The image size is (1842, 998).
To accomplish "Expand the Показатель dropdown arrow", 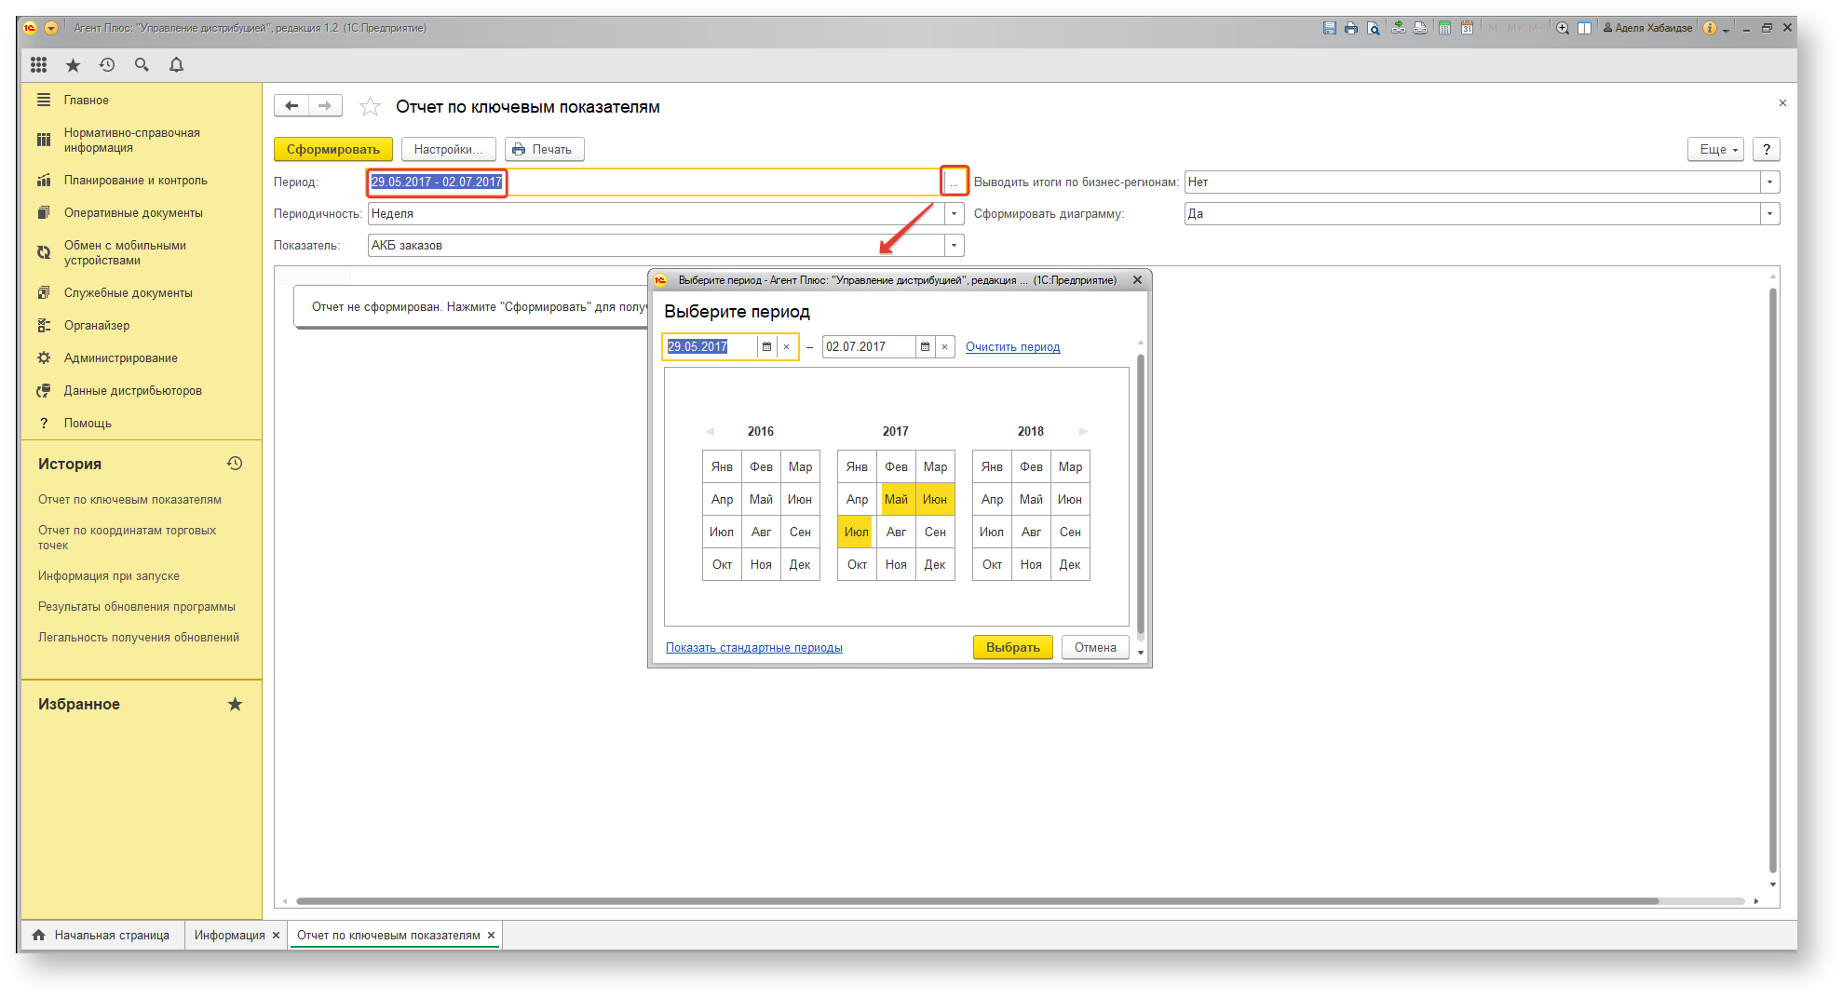I will pos(954,245).
